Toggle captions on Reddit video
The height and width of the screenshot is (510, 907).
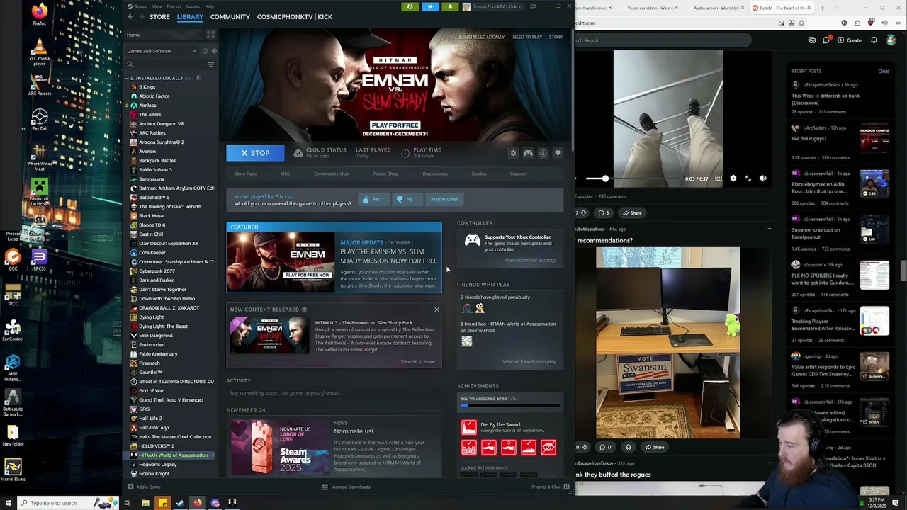click(719, 178)
